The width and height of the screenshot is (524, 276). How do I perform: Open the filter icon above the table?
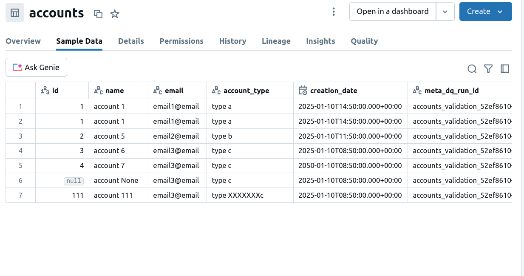click(x=488, y=68)
